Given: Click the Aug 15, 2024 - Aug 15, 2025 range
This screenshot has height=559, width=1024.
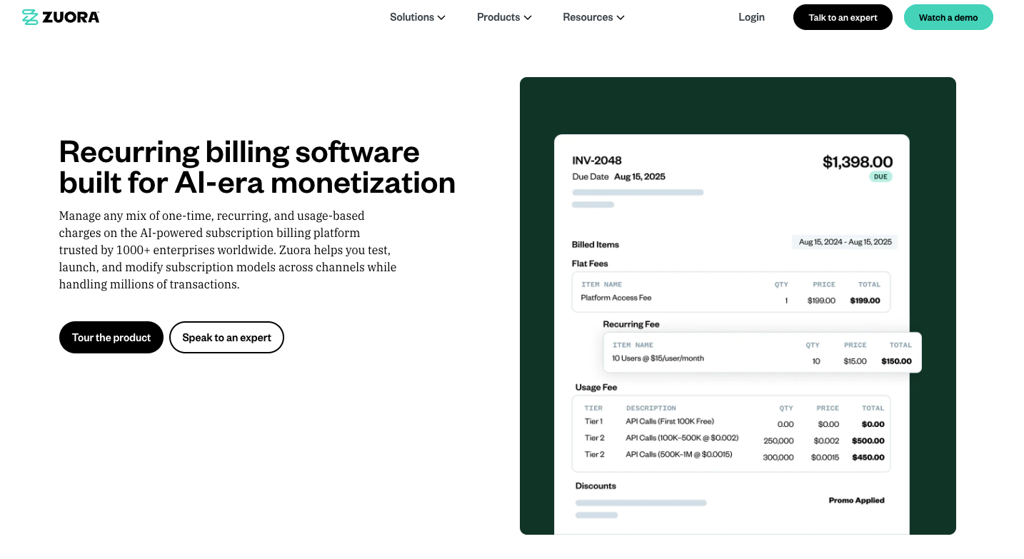Looking at the screenshot, I should 845,242.
